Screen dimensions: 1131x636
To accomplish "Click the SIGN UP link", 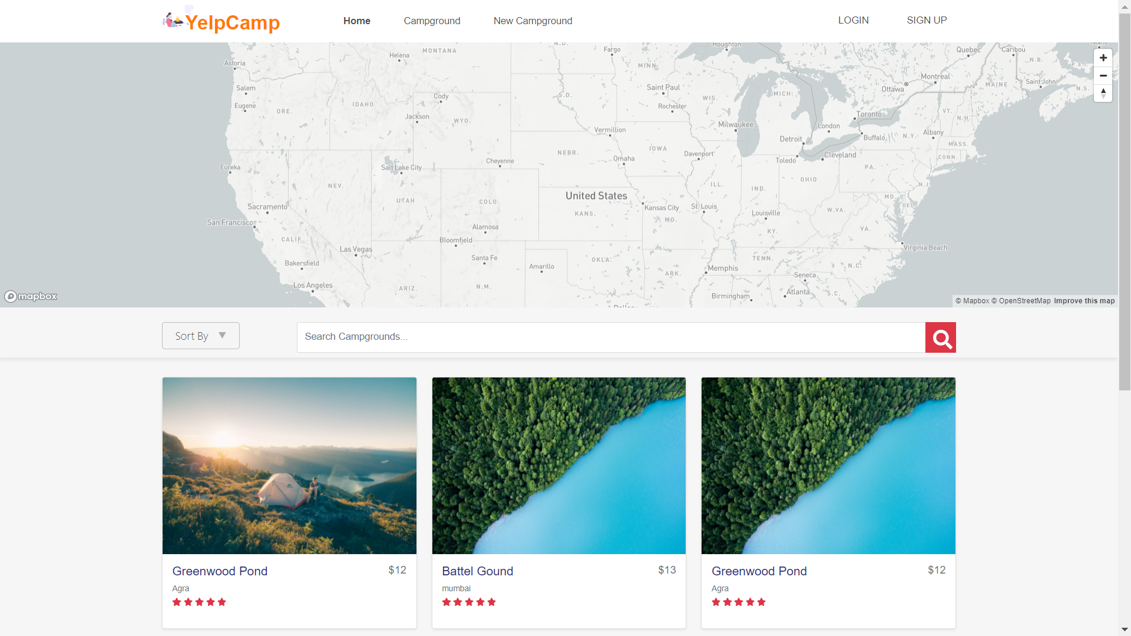I will click(927, 20).
